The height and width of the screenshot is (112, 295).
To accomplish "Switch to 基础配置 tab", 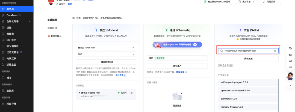I will 52,20.
